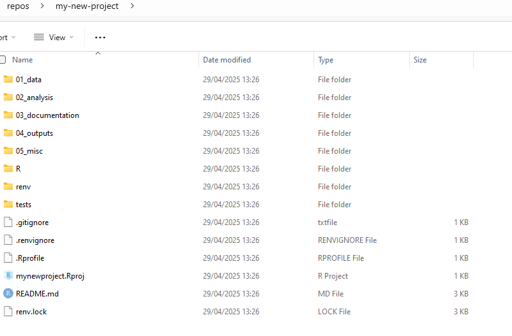
Task: Expand chevron between repos and my-new-project
Action: pyautogui.click(x=42, y=6)
